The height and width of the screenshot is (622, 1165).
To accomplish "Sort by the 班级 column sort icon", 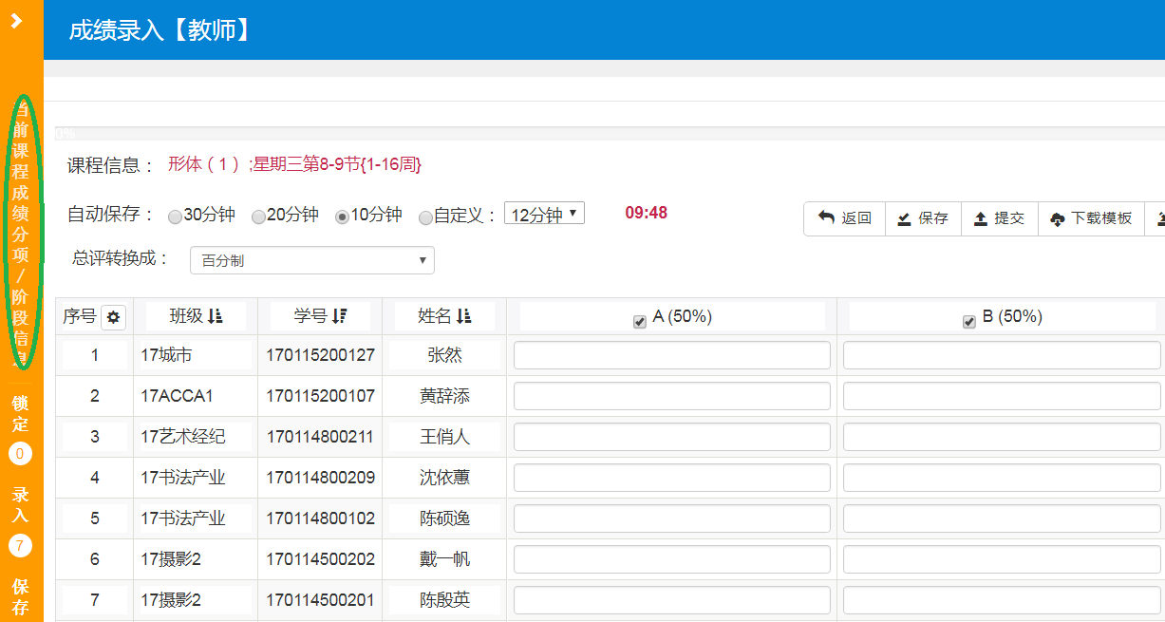I will point(215,316).
